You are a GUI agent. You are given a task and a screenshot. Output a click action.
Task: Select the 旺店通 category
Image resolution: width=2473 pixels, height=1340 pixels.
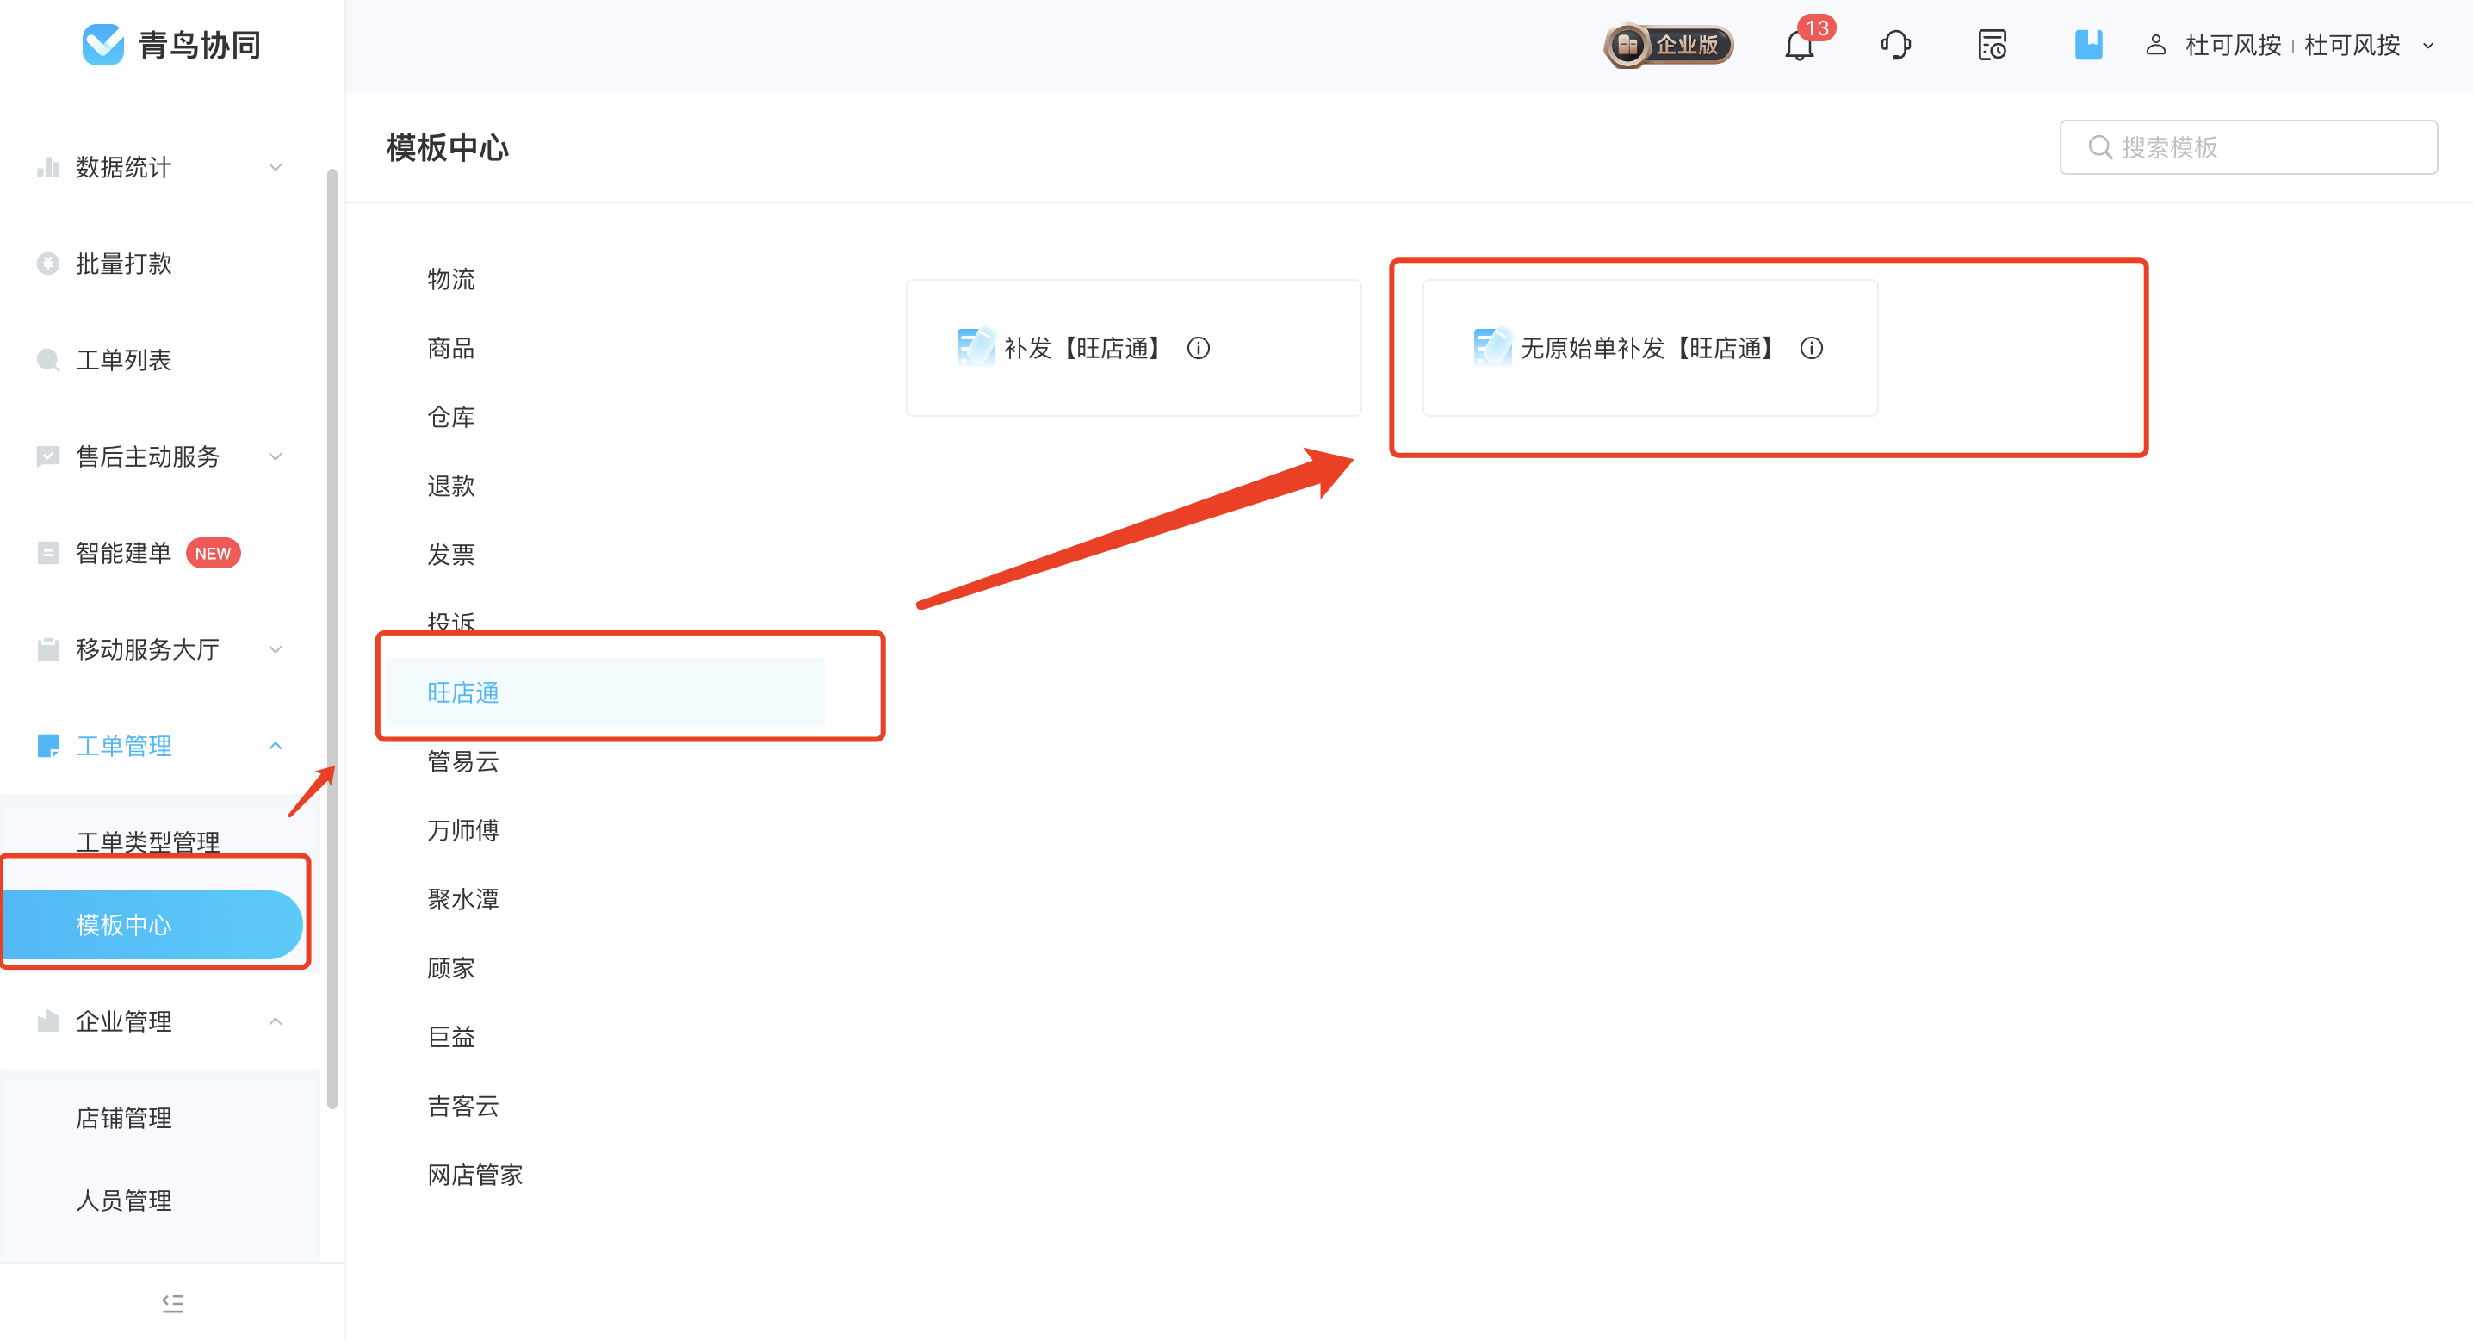click(x=606, y=692)
